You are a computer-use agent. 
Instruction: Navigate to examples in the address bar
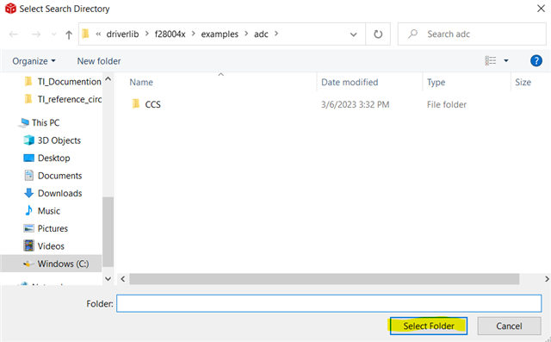220,34
